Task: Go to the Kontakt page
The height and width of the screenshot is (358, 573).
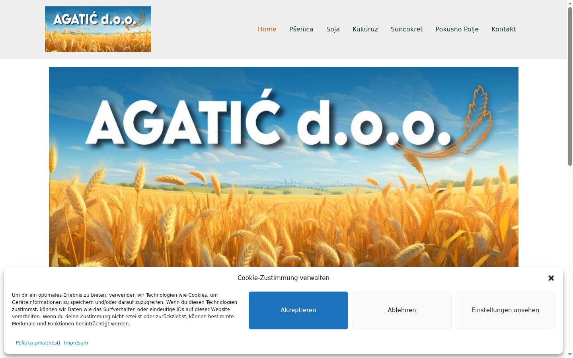Action: pyautogui.click(x=504, y=29)
